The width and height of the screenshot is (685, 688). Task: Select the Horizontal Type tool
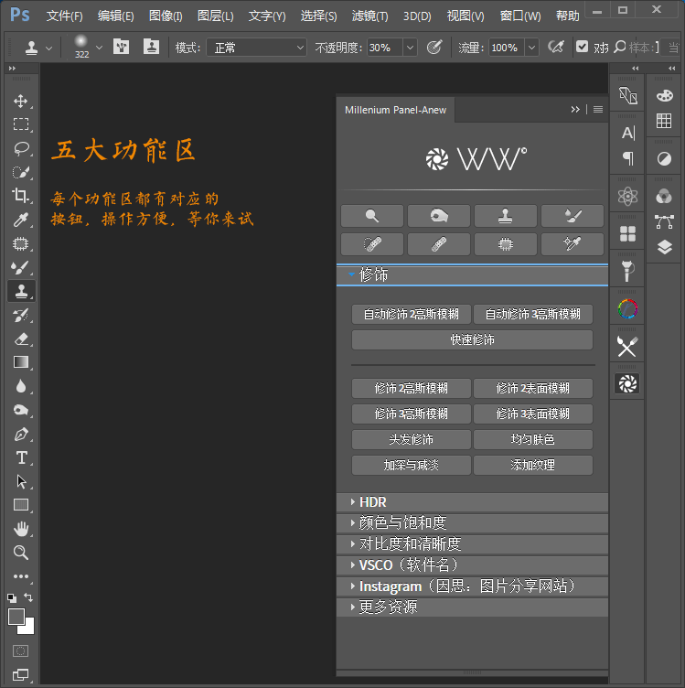21,457
